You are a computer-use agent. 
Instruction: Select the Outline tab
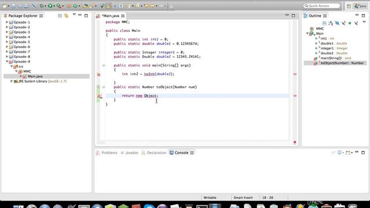[x=314, y=16]
